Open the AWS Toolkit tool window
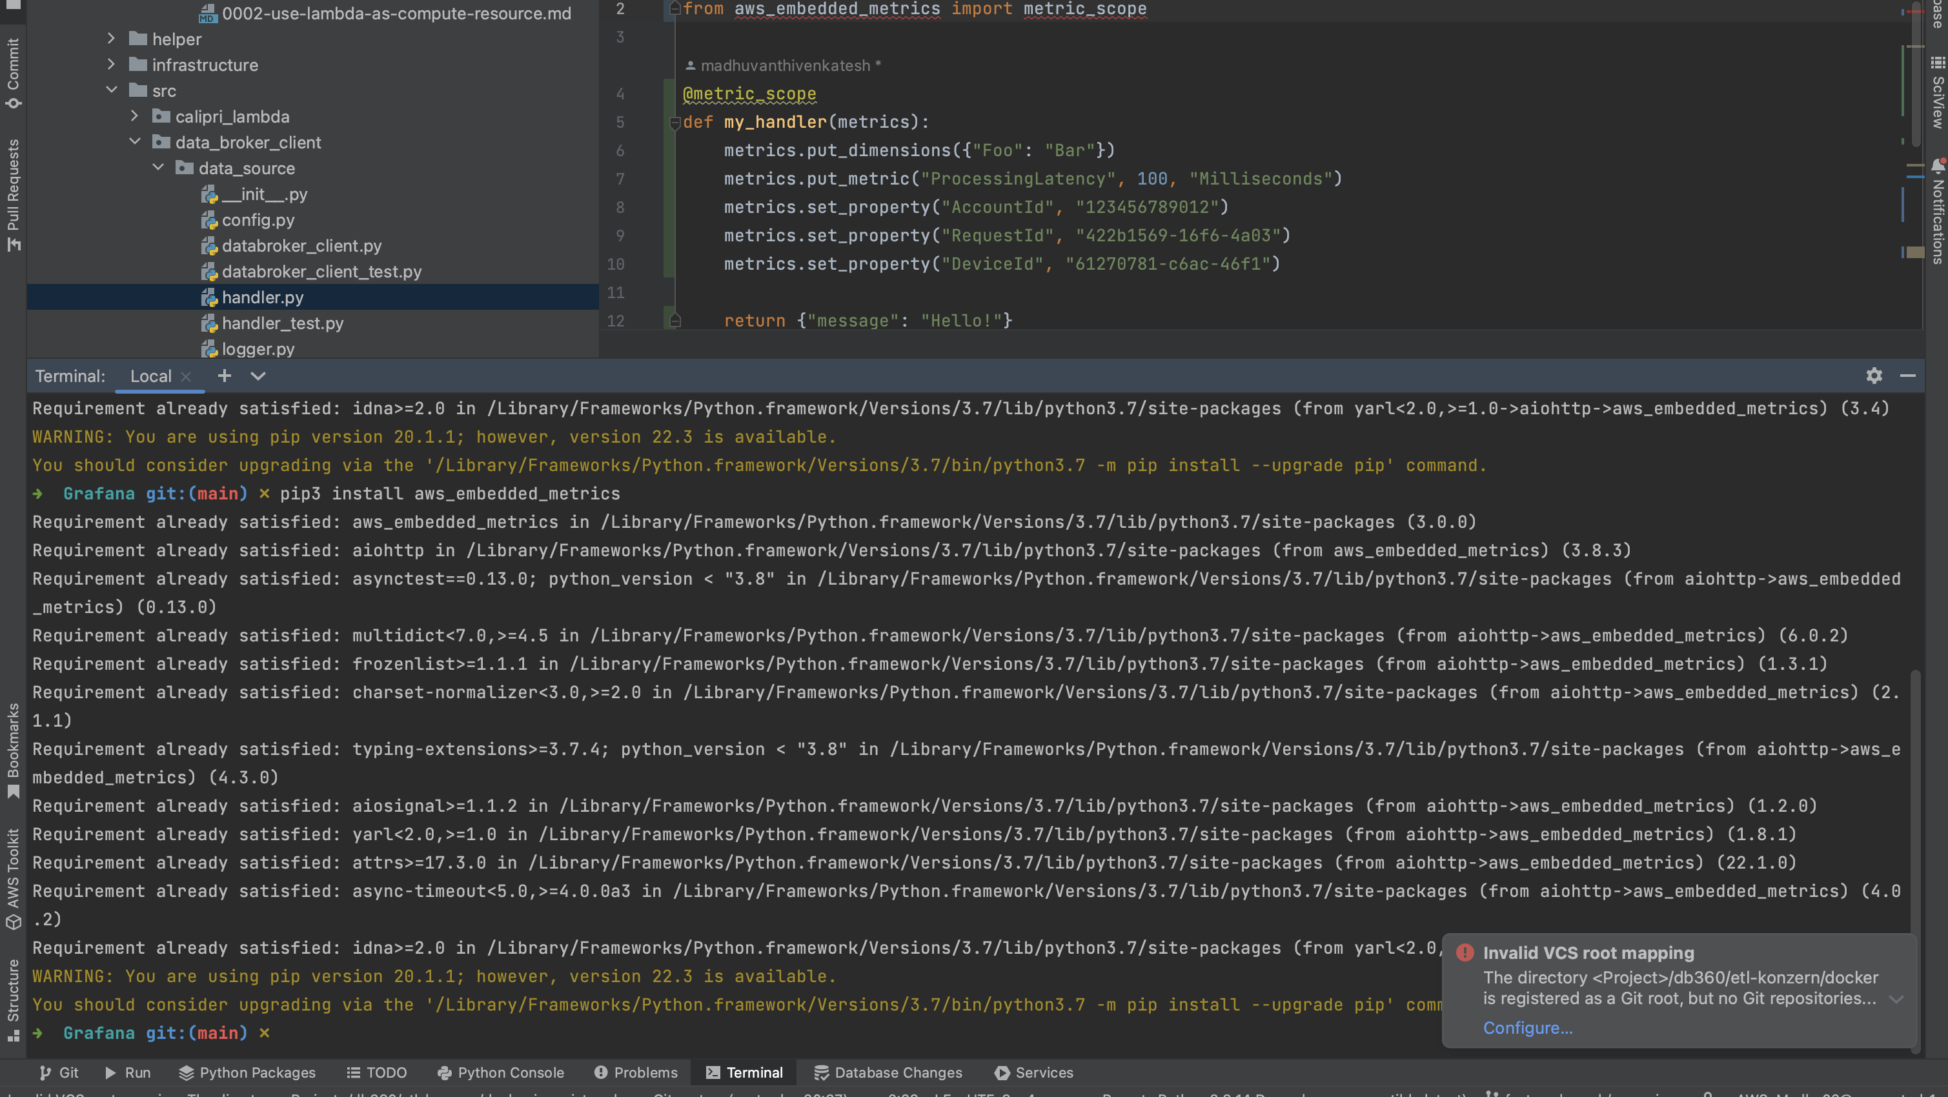 13,878
